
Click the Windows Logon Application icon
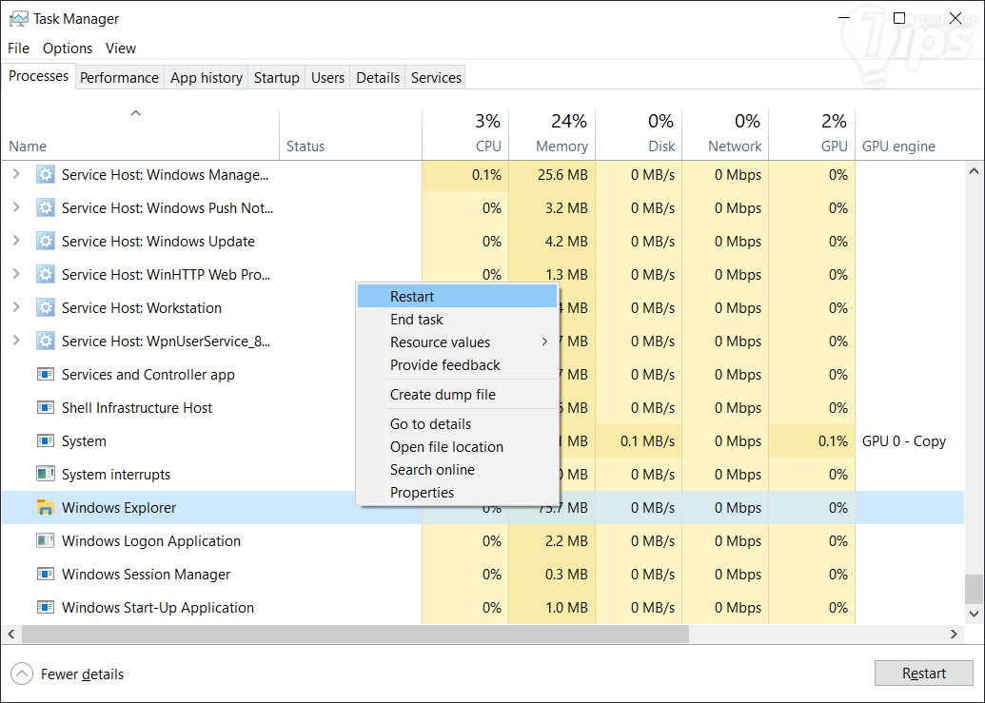45,541
